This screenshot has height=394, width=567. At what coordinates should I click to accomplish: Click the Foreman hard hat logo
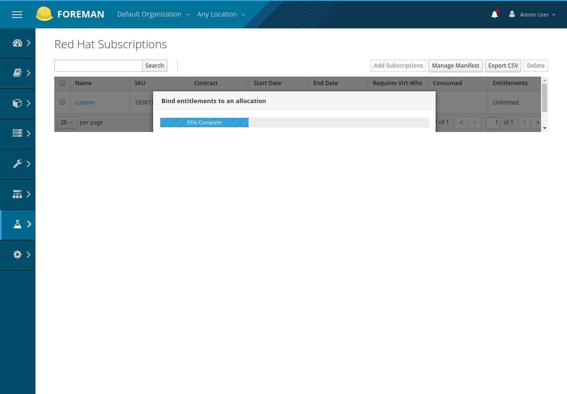point(44,14)
